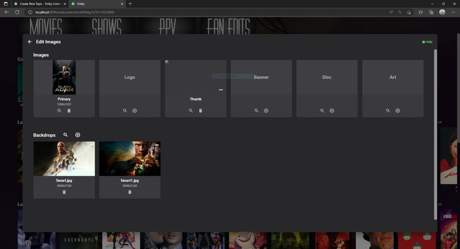Search for a new Thumb image
Image resolution: width=460 pixels, height=249 pixels.
pyautogui.click(x=191, y=111)
